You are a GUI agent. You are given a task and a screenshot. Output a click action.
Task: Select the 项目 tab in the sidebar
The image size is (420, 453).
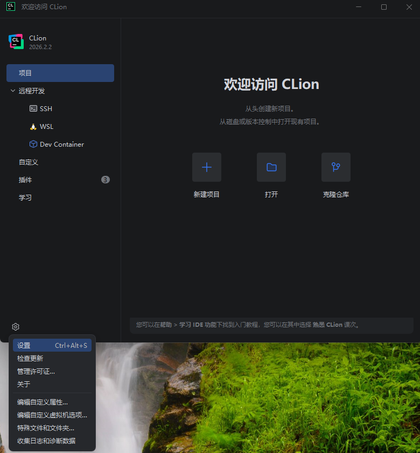tap(60, 73)
